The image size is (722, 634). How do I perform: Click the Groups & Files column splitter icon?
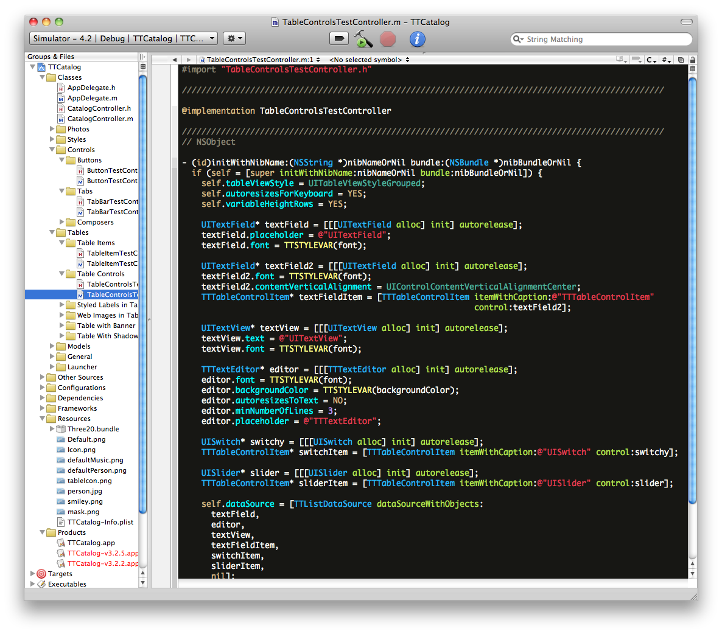click(142, 57)
